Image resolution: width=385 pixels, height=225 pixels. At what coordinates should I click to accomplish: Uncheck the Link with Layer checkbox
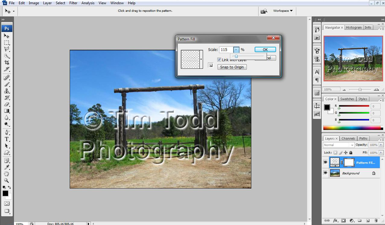click(x=219, y=60)
